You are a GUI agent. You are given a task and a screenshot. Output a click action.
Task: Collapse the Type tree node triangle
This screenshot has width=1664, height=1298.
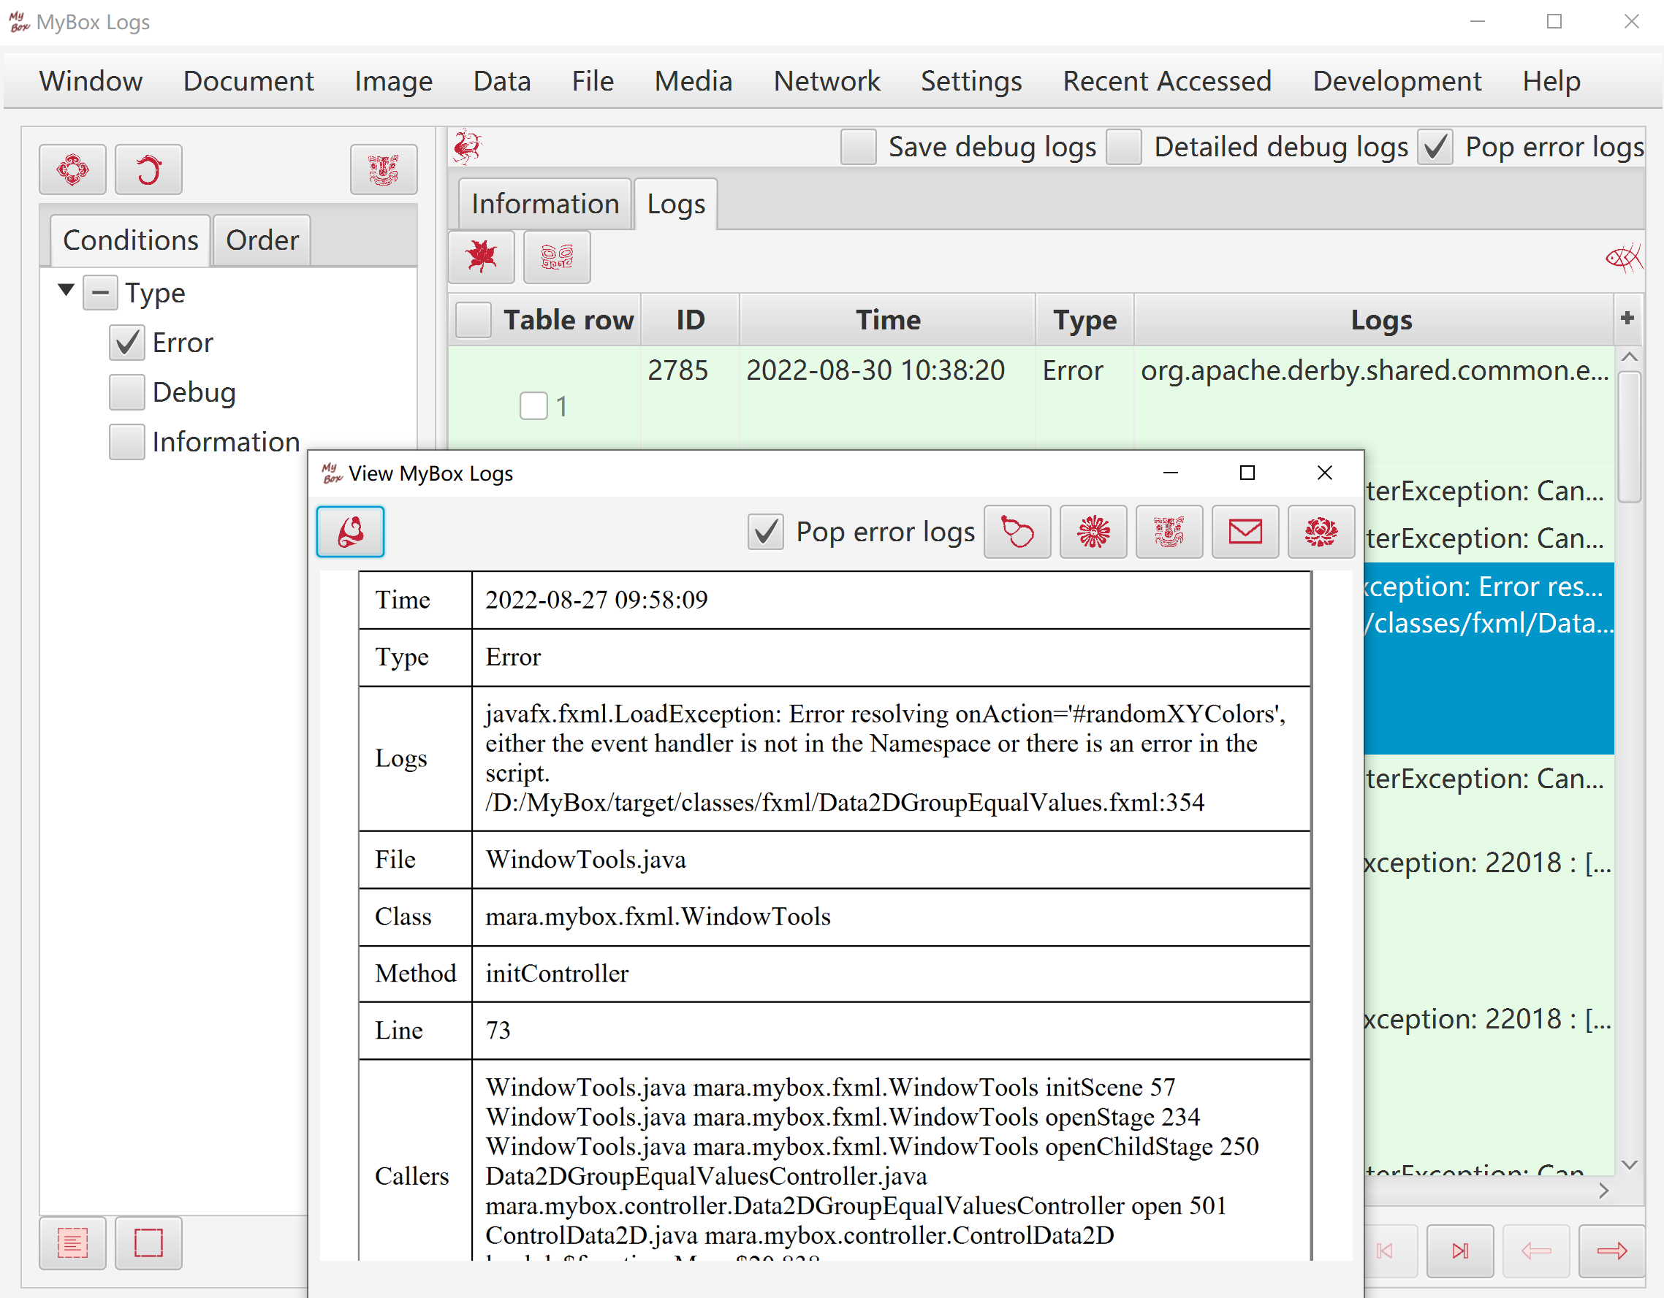(x=67, y=289)
